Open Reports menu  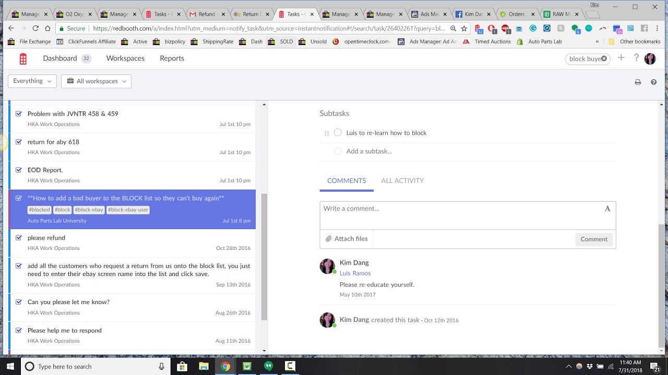[172, 58]
